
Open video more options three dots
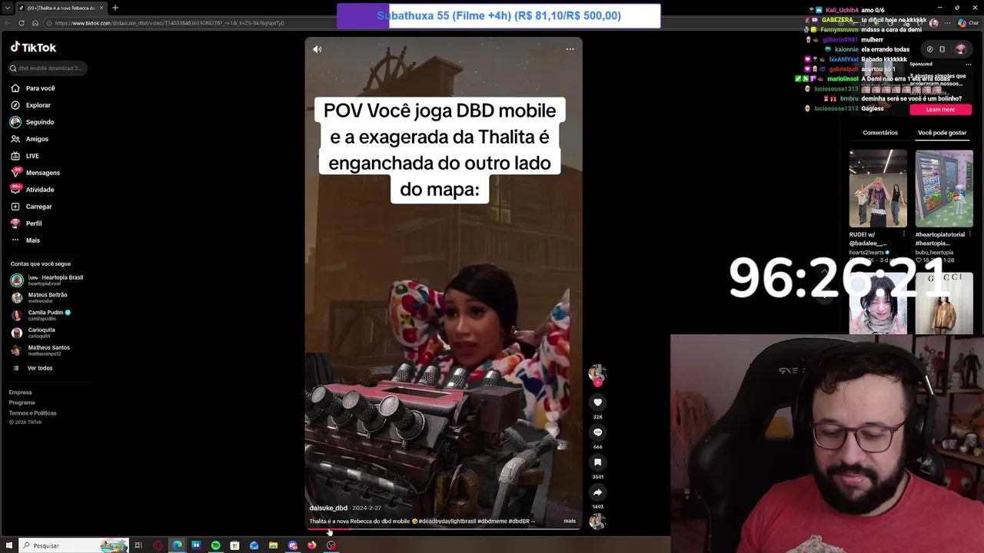(570, 49)
